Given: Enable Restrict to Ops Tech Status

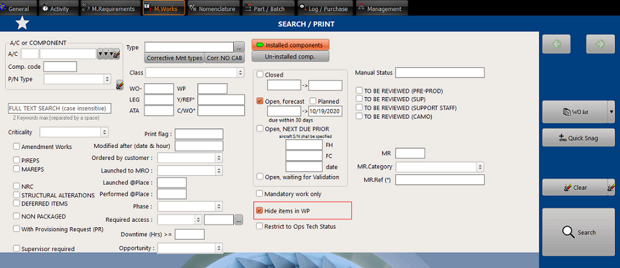Looking at the screenshot, I should pyautogui.click(x=260, y=226).
